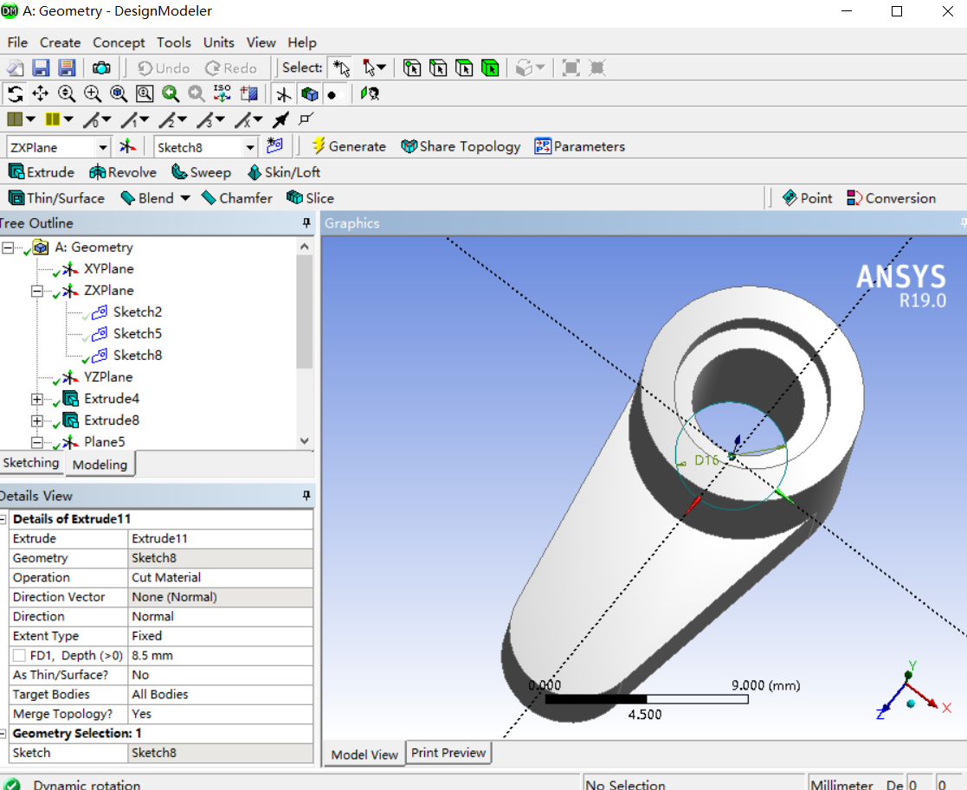Expand the Extrude4 tree node
This screenshot has width=967, height=790.
[37, 399]
